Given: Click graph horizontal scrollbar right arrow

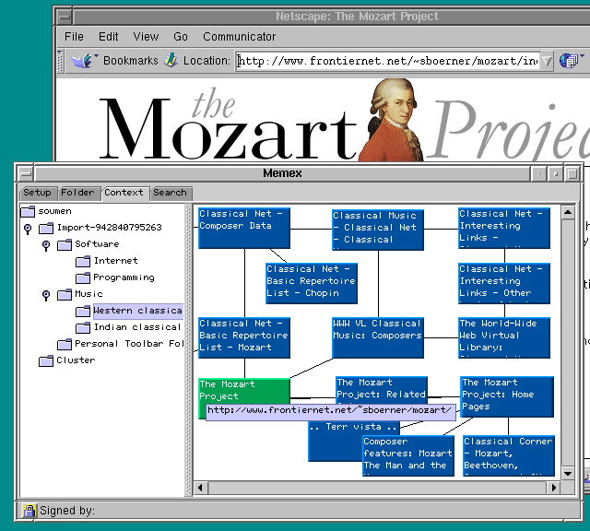Looking at the screenshot, I should point(553,488).
